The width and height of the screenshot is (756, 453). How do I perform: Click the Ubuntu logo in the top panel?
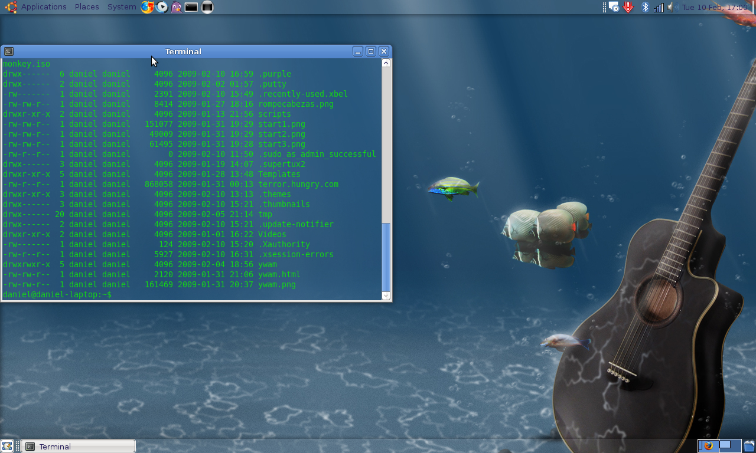[11, 7]
